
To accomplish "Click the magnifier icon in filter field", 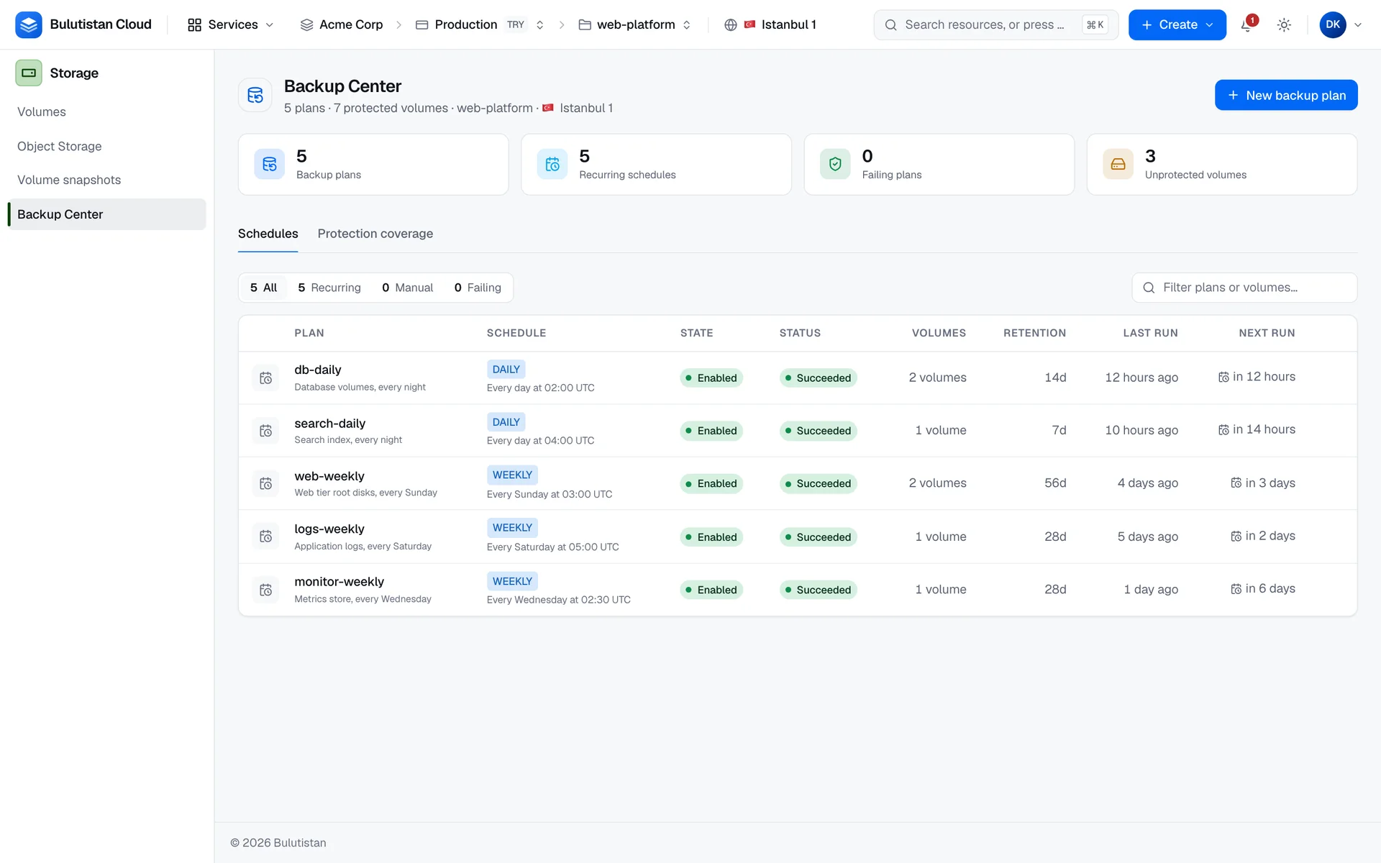I will point(1149,288).
